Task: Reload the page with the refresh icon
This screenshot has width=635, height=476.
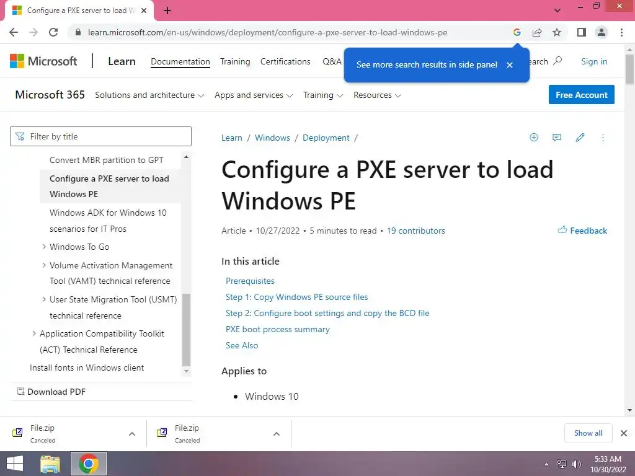Action: [53, 32]
